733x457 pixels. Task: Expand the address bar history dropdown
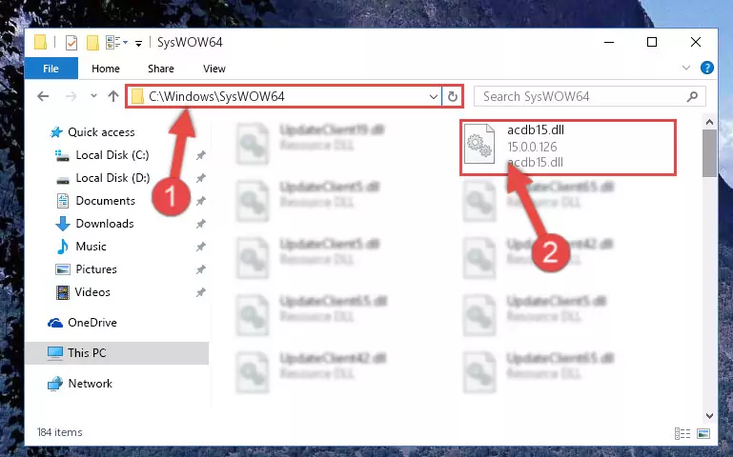click(x=434, y=96)
